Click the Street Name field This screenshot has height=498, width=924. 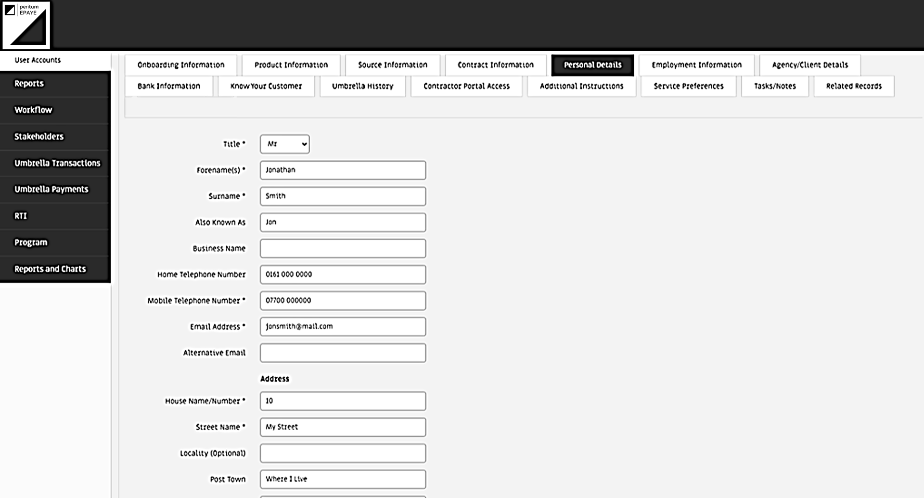[x=343, y=427]
